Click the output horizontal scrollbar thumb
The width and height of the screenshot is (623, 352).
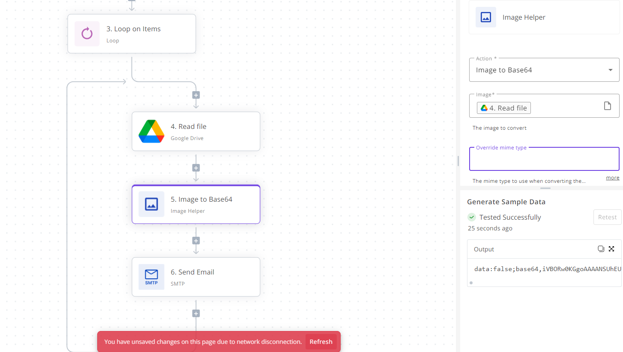[471, 283]
